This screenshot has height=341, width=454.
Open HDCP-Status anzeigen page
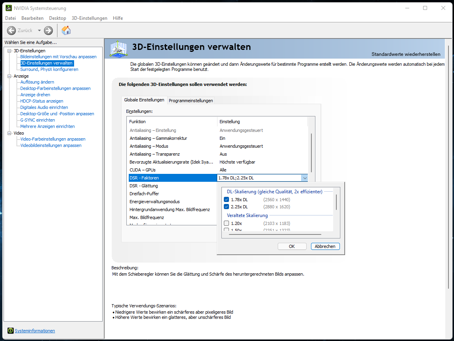coord(42,101)
